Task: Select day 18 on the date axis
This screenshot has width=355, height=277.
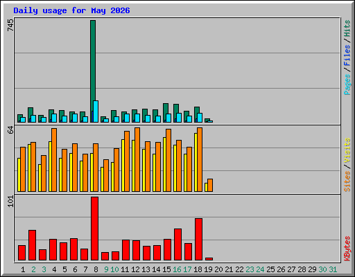Action: [x=198, y=269]
